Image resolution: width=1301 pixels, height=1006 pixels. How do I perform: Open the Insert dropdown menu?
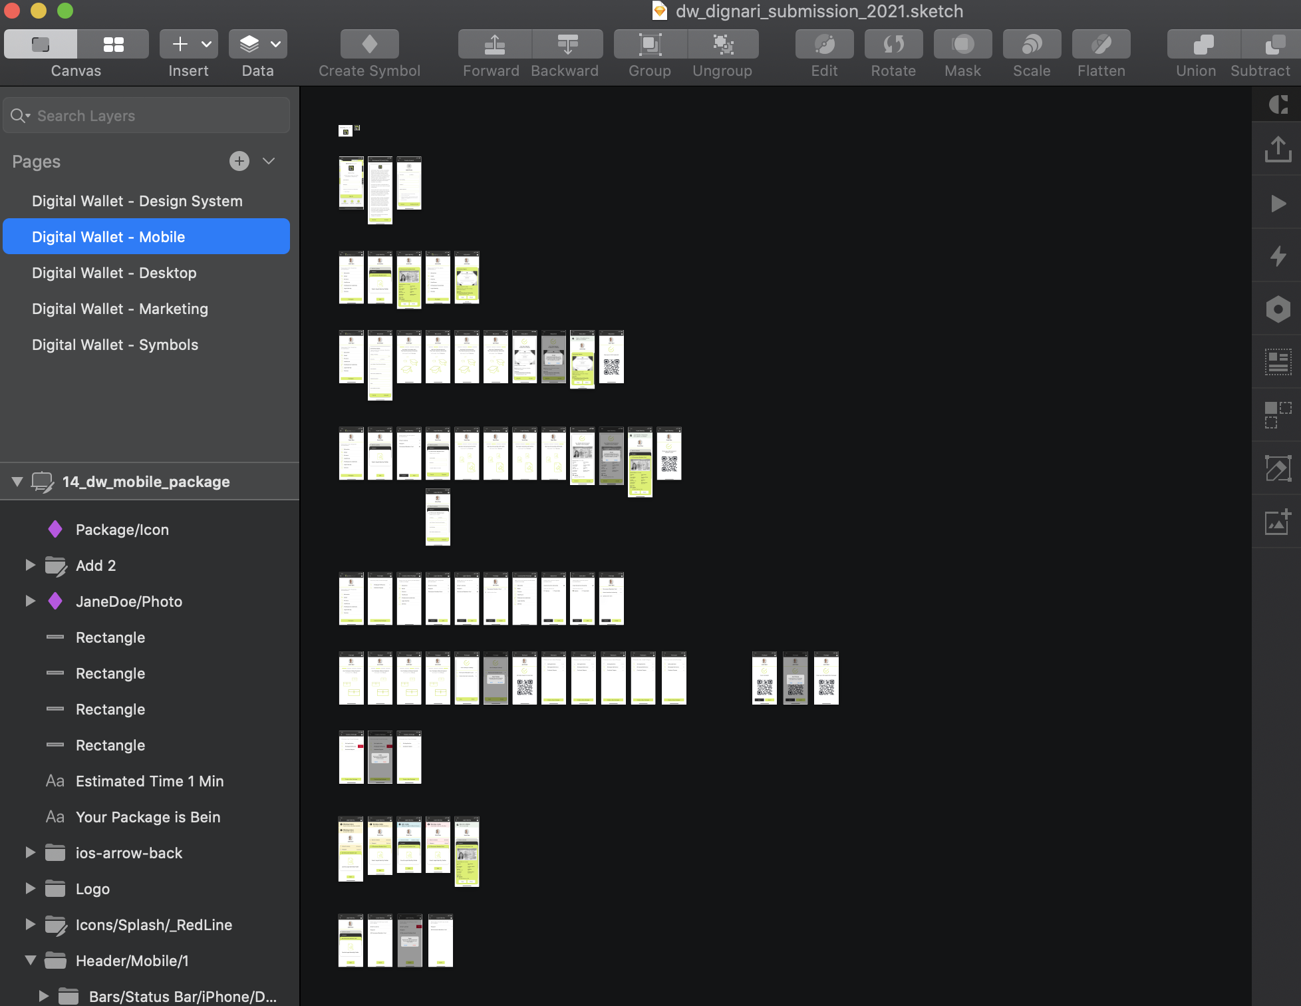click(206, 44)
